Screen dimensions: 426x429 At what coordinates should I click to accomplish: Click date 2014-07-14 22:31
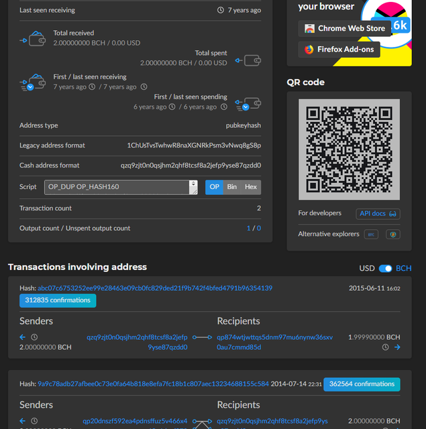(296, 384)
